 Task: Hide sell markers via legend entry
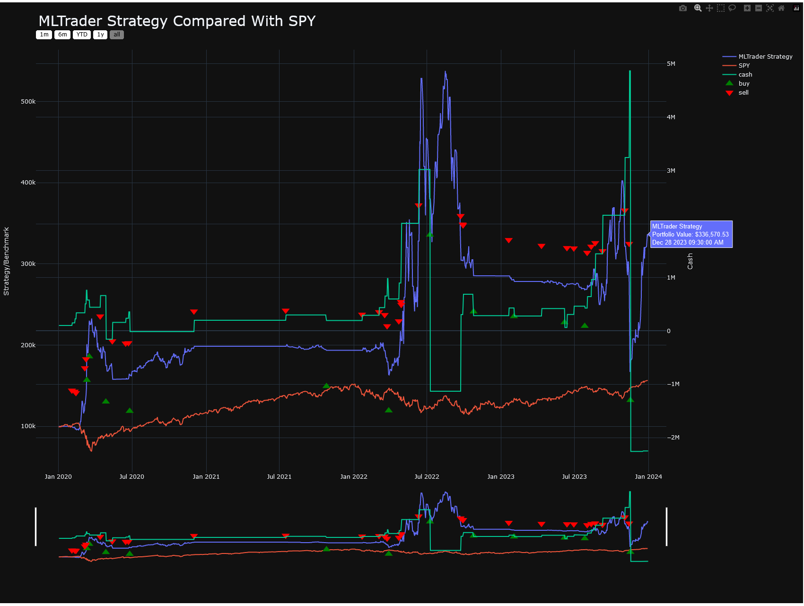click(x=736, y=92)
